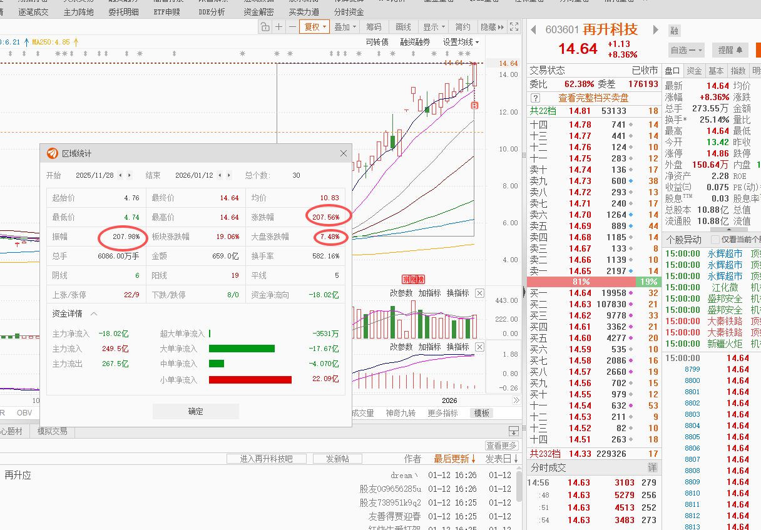Switch to the 指数 tab
This screenshot has width=761, height=530.
point(738,71)
